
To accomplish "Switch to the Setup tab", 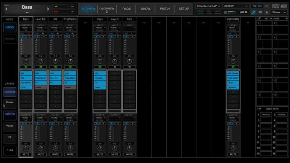I will pos(184,9).
